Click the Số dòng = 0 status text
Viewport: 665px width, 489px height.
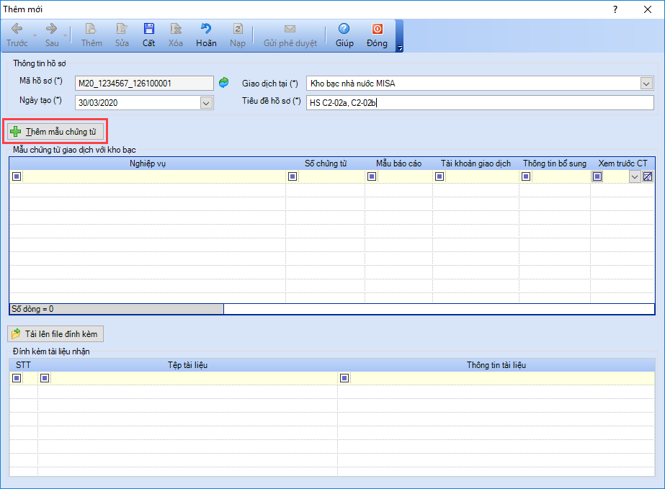[32, 309]
